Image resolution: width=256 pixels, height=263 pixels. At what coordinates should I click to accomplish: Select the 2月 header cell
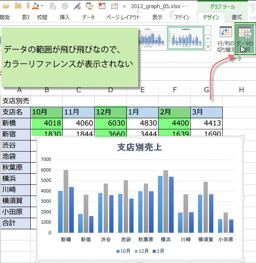[175, 112]
